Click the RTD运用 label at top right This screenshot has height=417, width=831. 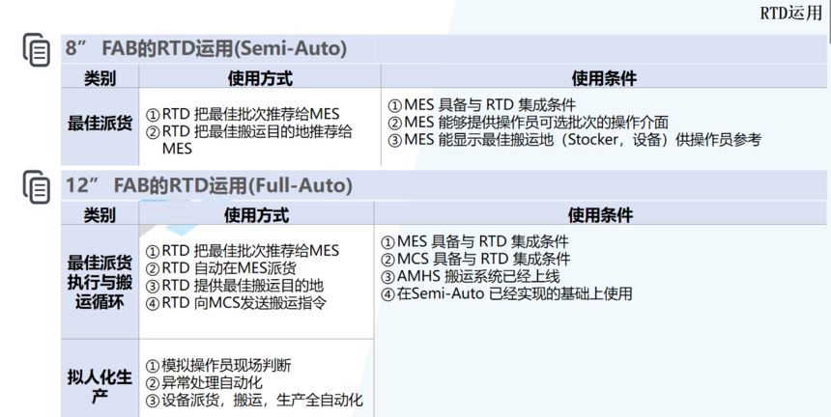pos(790,13)
